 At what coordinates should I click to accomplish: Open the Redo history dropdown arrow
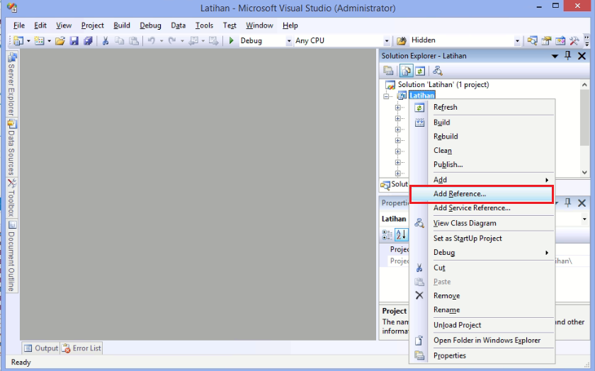(182, 40)
